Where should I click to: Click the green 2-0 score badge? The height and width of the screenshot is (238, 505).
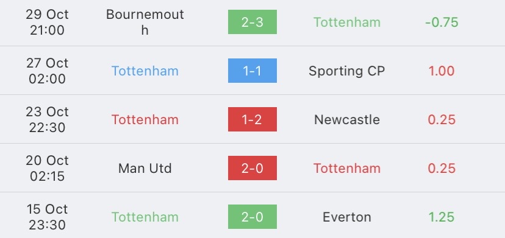pyautogui.click(x=252, y=217)
